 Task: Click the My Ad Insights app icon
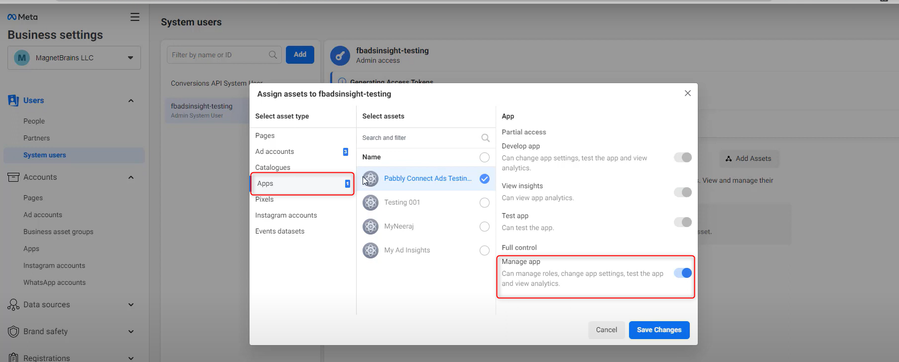(371, 250)
